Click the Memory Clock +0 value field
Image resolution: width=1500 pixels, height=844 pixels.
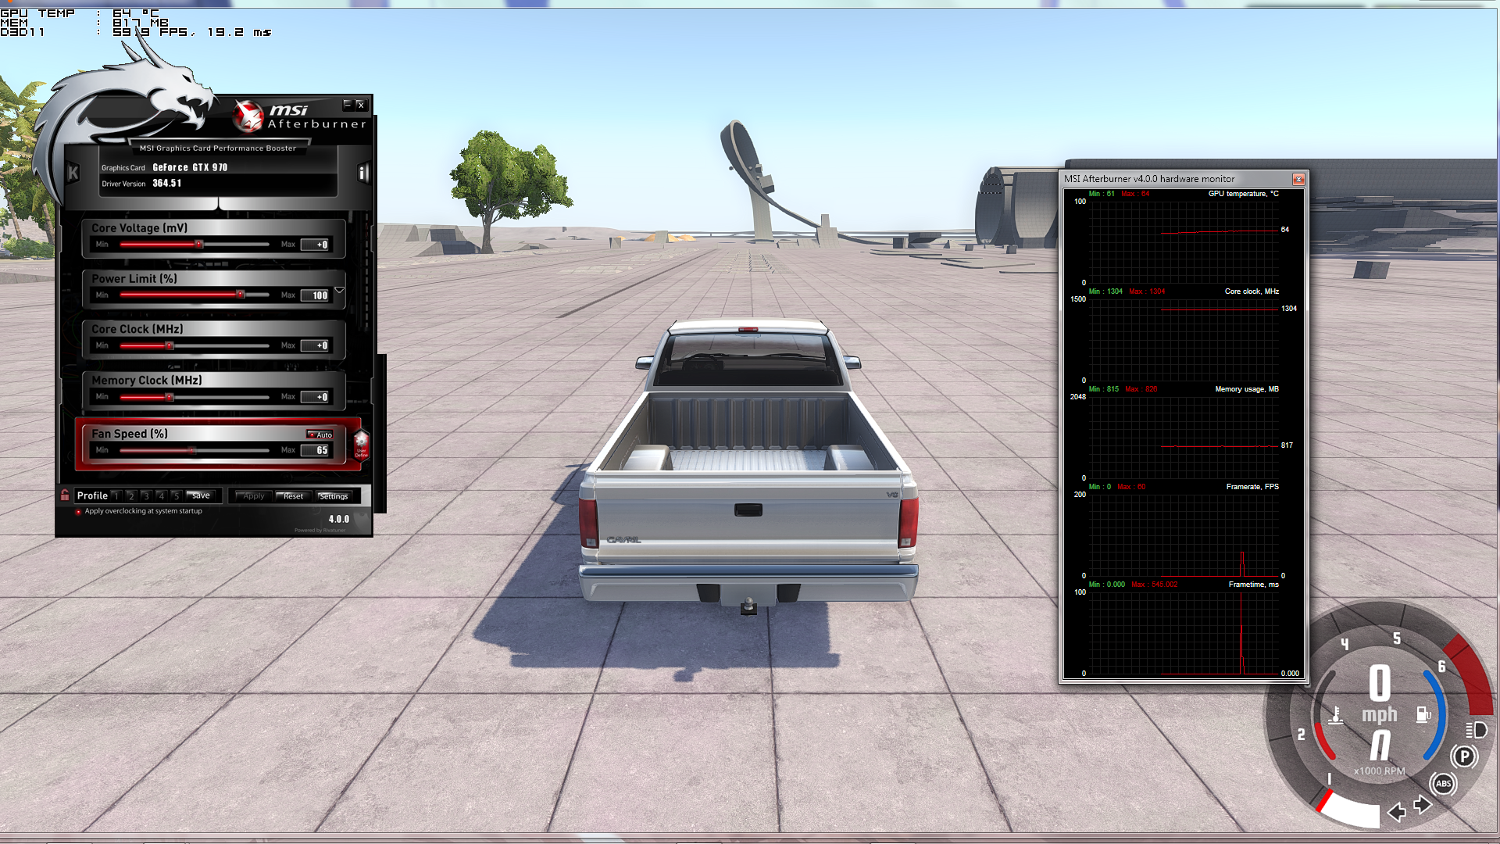316,397
